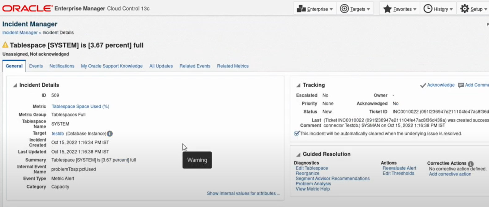489x207 pixels.
Task: Click the Tablespaces Full metric group value
Action: (68, 114)
